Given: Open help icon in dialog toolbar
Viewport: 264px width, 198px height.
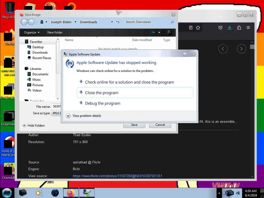Looking at the screenshot, I should point(170,32).
